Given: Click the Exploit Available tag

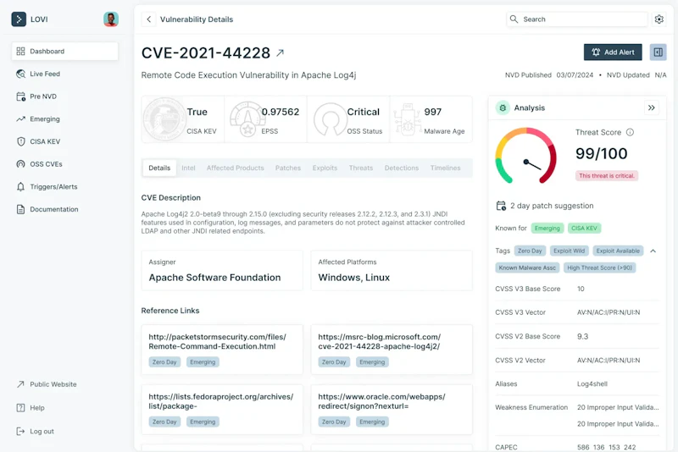Looking at the screenshot, I should pos(618,251).
